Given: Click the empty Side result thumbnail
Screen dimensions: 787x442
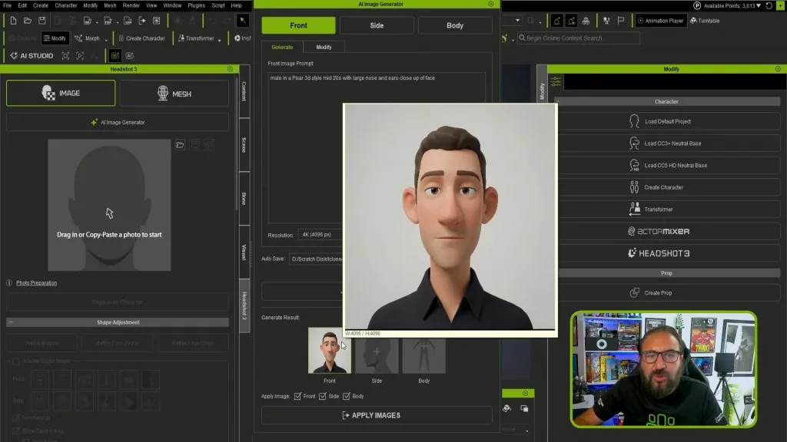Looking at the screenshot, I should (377, 356).
